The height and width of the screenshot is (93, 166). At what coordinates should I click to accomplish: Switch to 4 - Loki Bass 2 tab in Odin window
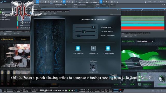(x=58, y=11)
